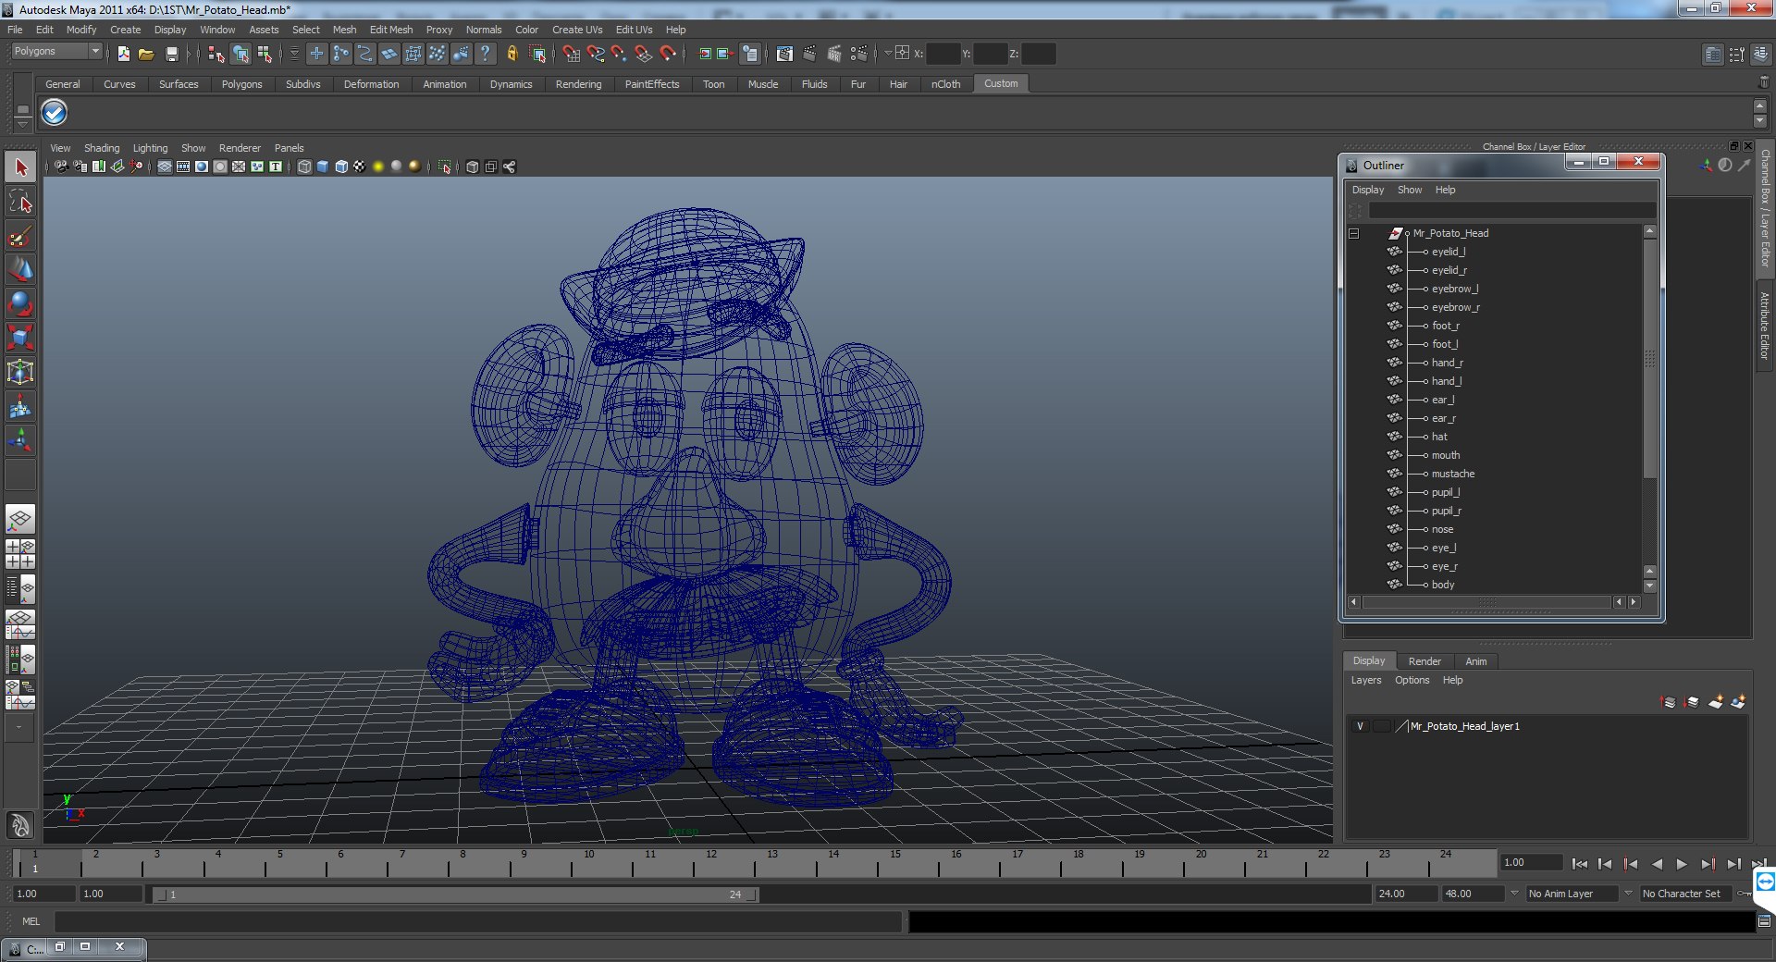Go to end of playback range
Screen dimensions: 1776x962
click(1758, 864)
